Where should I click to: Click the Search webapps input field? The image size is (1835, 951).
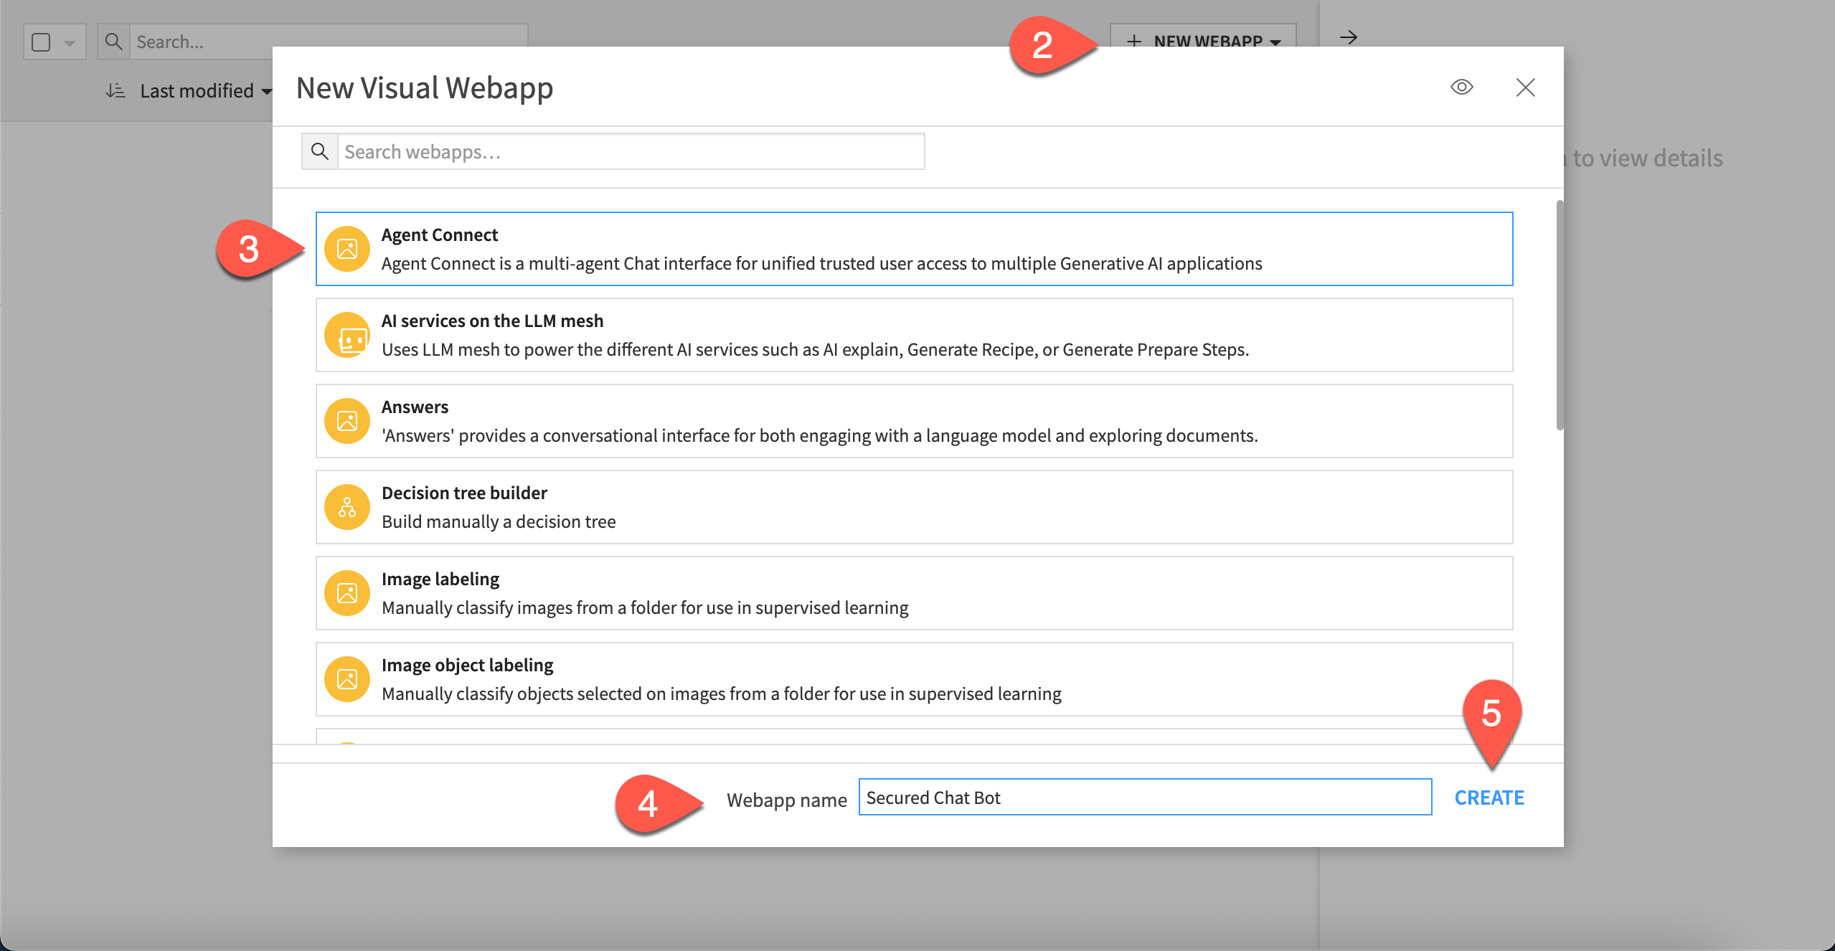pos(630,151)
